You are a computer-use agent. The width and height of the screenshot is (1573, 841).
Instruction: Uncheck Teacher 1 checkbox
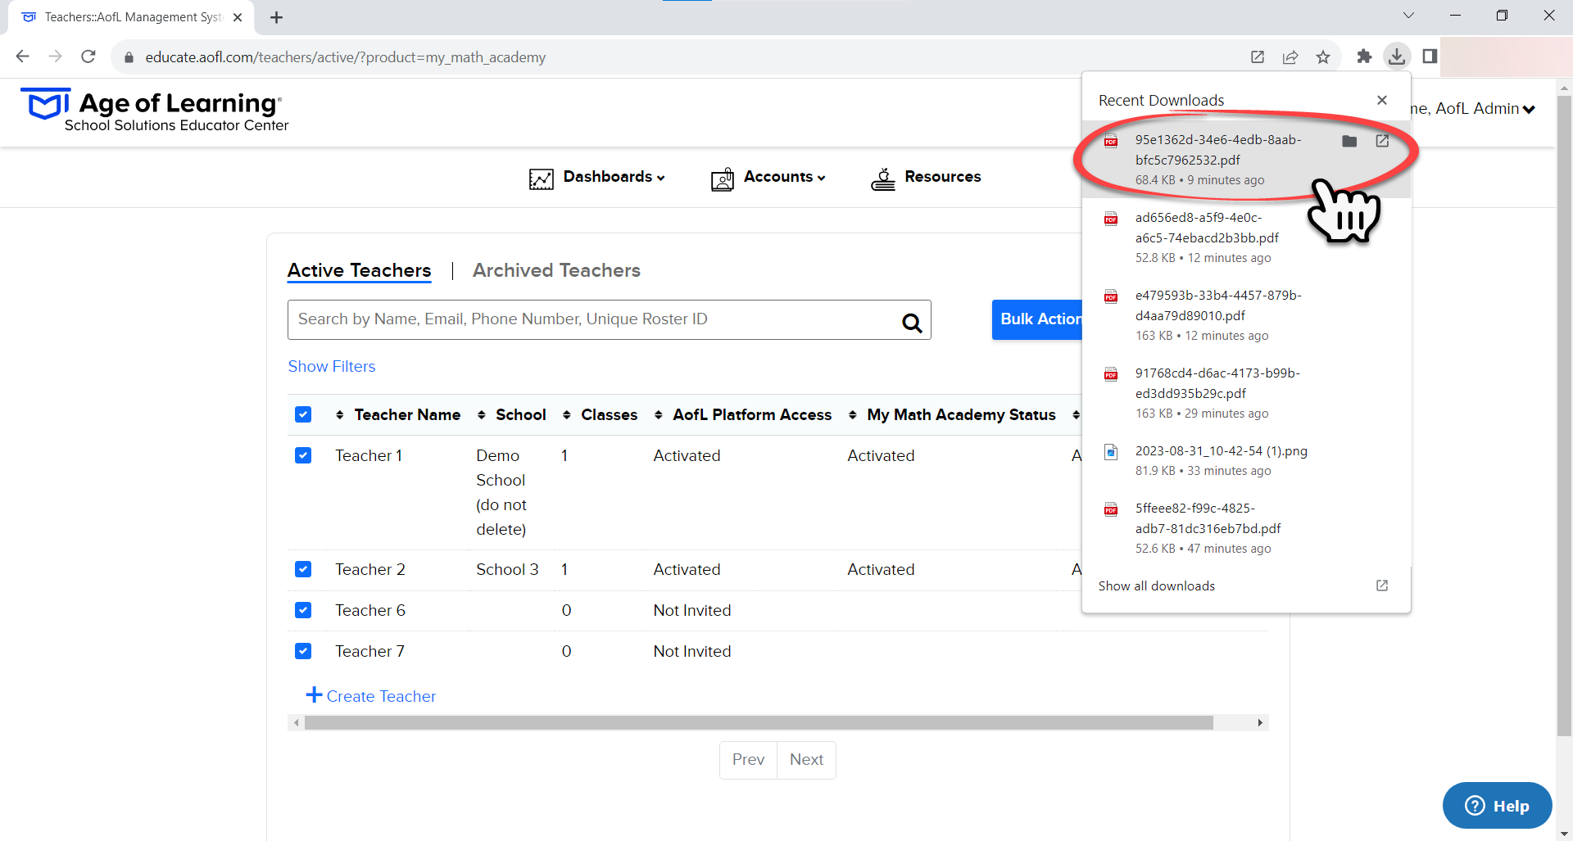tap(303, 455)
